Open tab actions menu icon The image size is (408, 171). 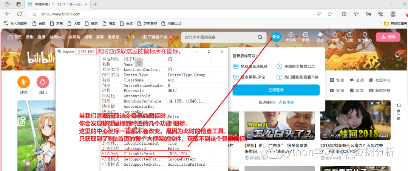(x=19, y=4)
